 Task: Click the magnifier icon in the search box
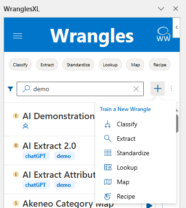coord(26,89)
